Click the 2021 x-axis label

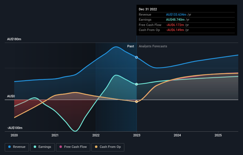coord(55,135)
